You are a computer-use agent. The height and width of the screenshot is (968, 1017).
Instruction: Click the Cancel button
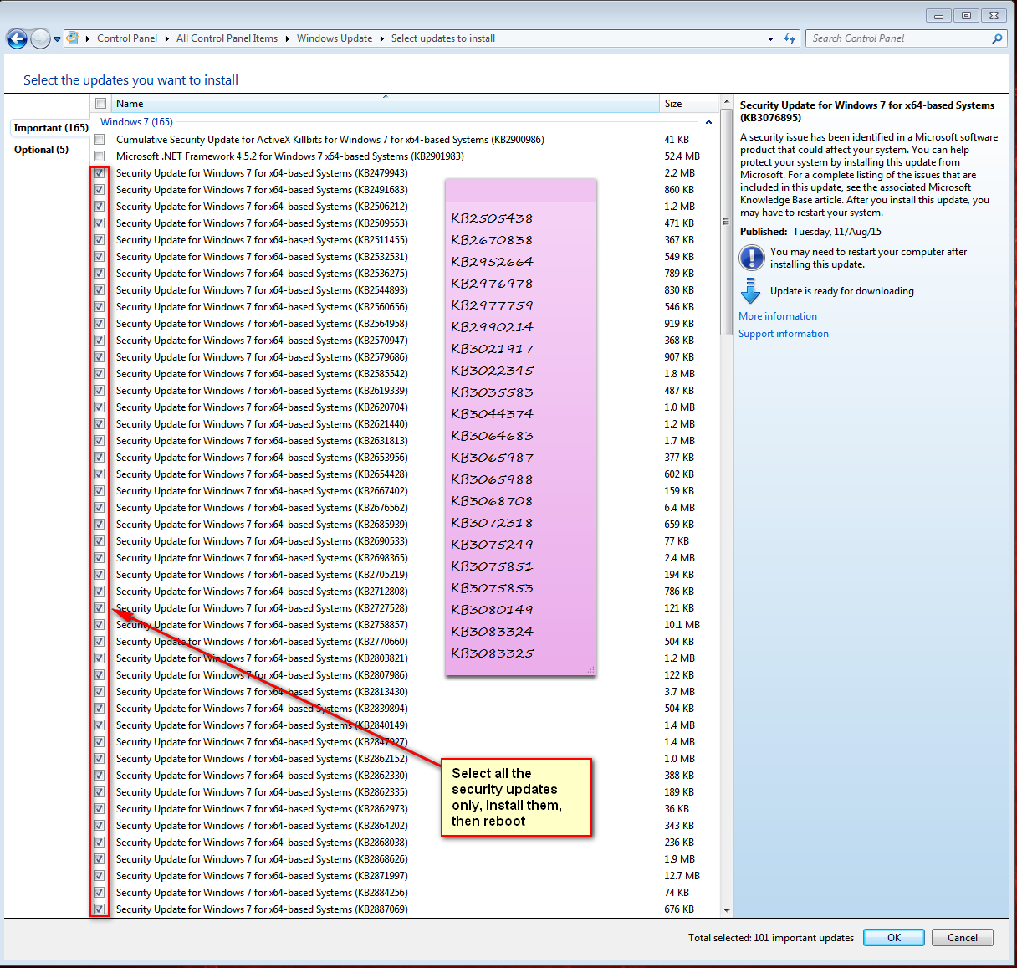[963, 938]
